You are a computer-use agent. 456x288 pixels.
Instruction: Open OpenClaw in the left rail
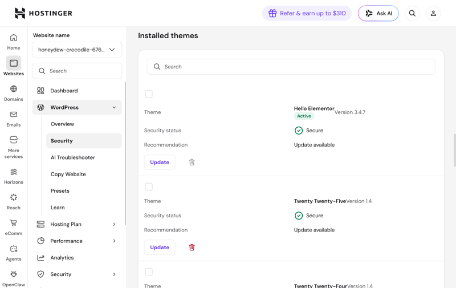[14, 278]
